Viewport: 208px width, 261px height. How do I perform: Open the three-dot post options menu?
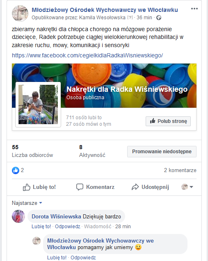[194, 9]
